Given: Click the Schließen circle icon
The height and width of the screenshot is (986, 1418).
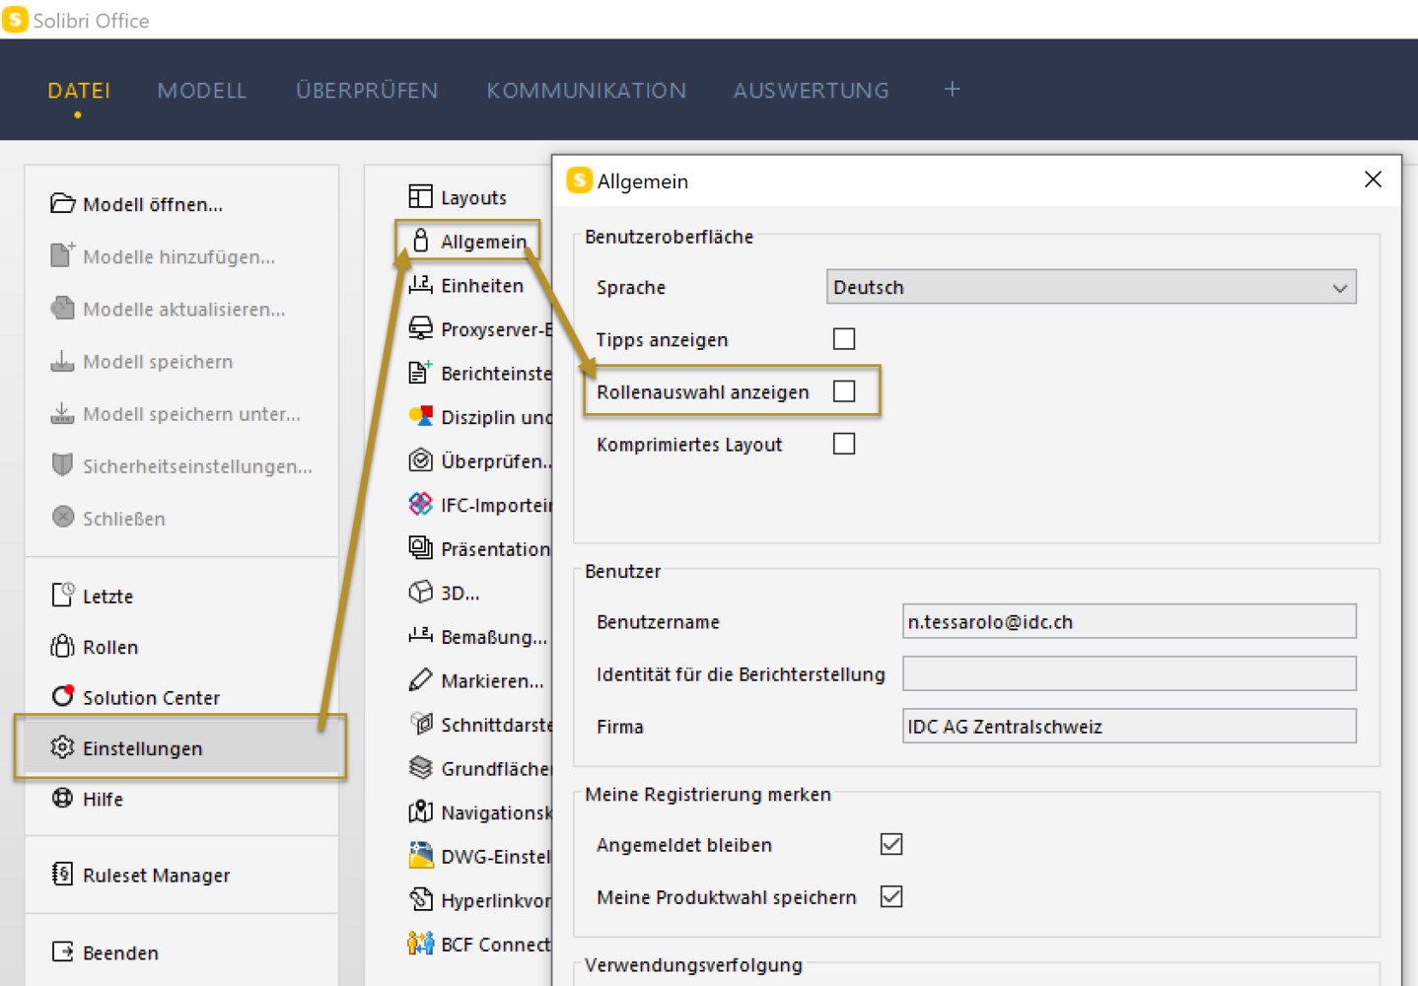Looking at the screenshot, I should (63, 517).
